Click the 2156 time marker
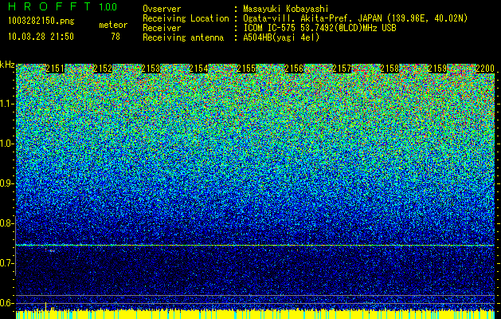The width and height of the screenshot is (501, 319). pos(294,69)
